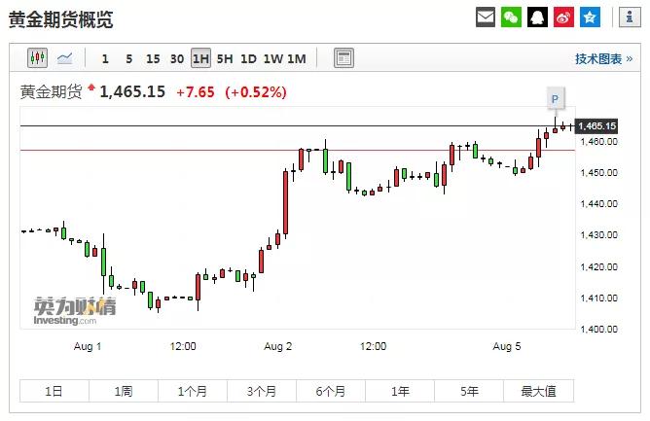Click the P marker on the chart

[x=555, y=98]
